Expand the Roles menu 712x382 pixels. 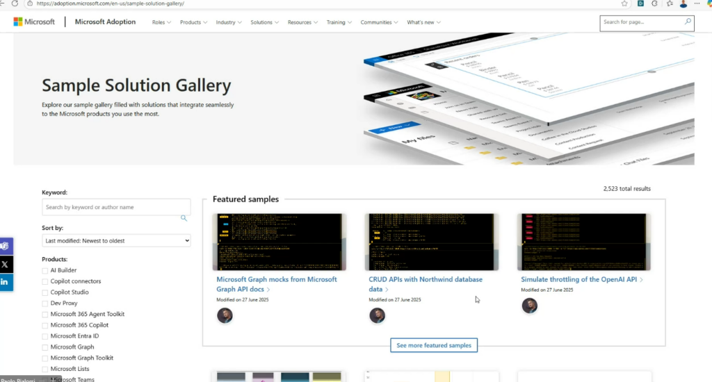161,22
